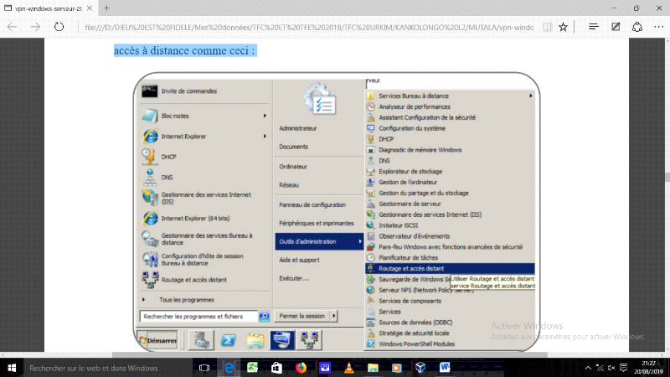Open the Edge more options ellipsis
Image resolution: width=670 pixels, height=377 pixels.
tap(659, 27)
